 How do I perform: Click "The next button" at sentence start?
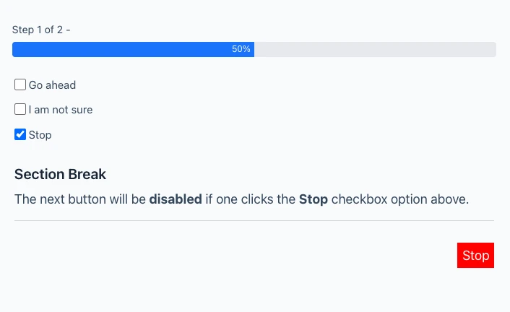point(55,199)
